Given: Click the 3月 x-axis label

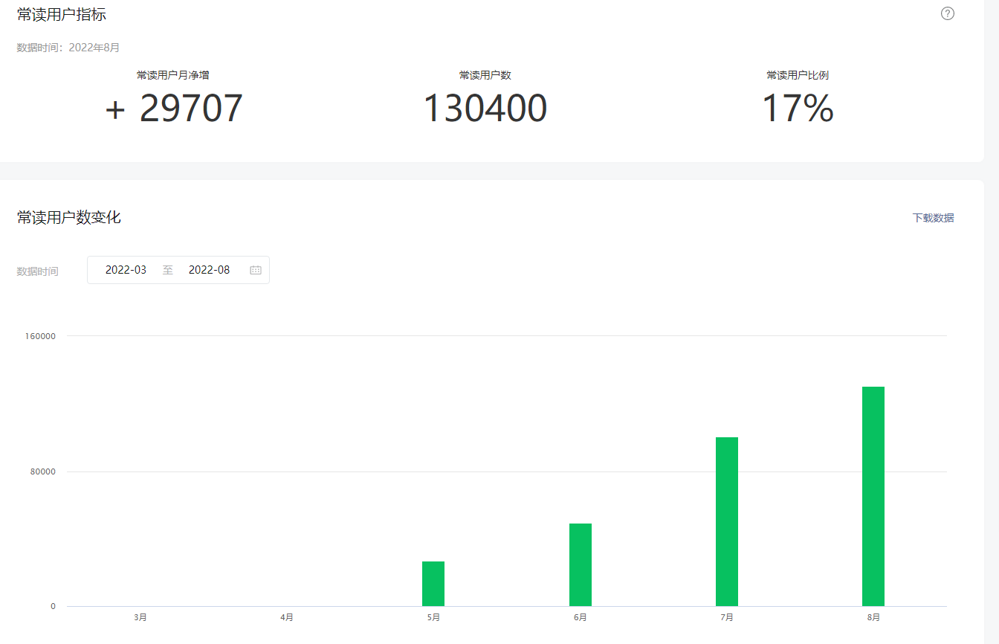Looking at the screenshot, I should point(140,617).
